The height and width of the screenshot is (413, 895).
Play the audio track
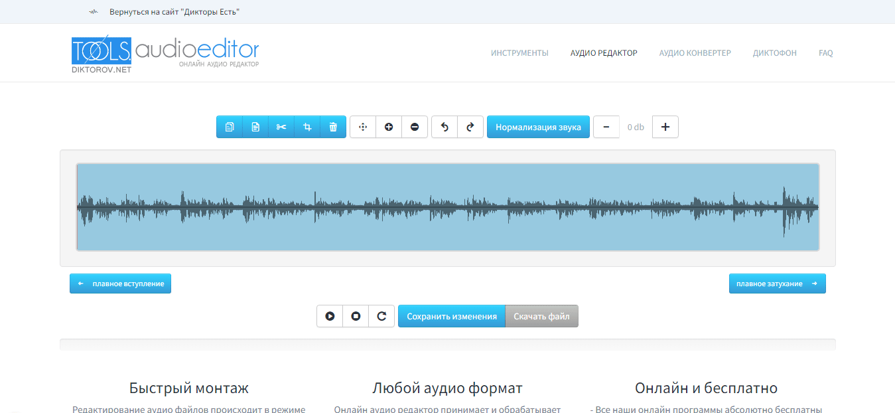tap(330, 316)
